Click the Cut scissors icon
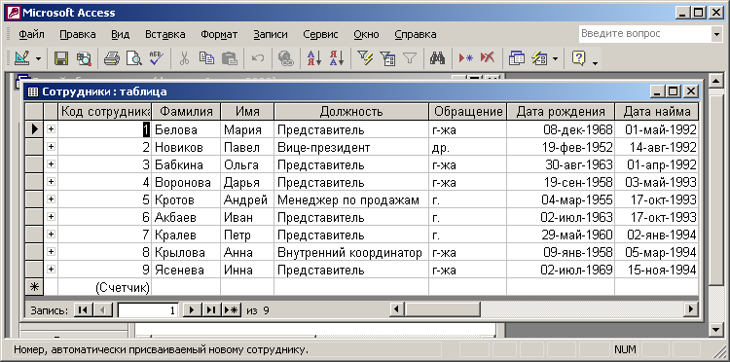Viewport: 730px width, 362px height. [184, 58]
